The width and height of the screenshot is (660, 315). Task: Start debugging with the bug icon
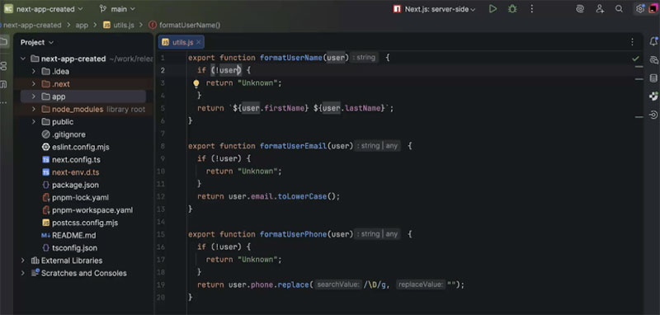pos(512,9)
